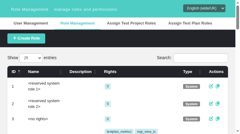Viewport: 240px width, 134px height.
Task: Select the Role Management tab
Action: (78, 23)
